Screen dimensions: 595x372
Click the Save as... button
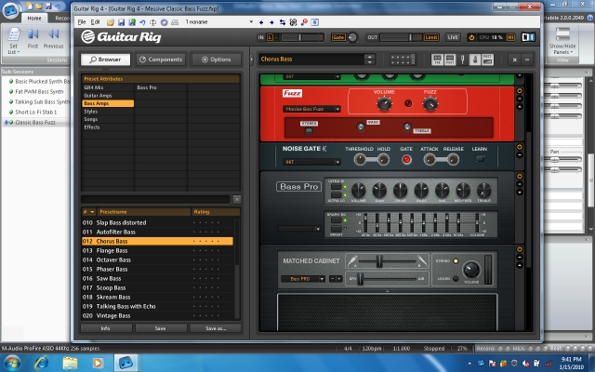pos(216,328)
